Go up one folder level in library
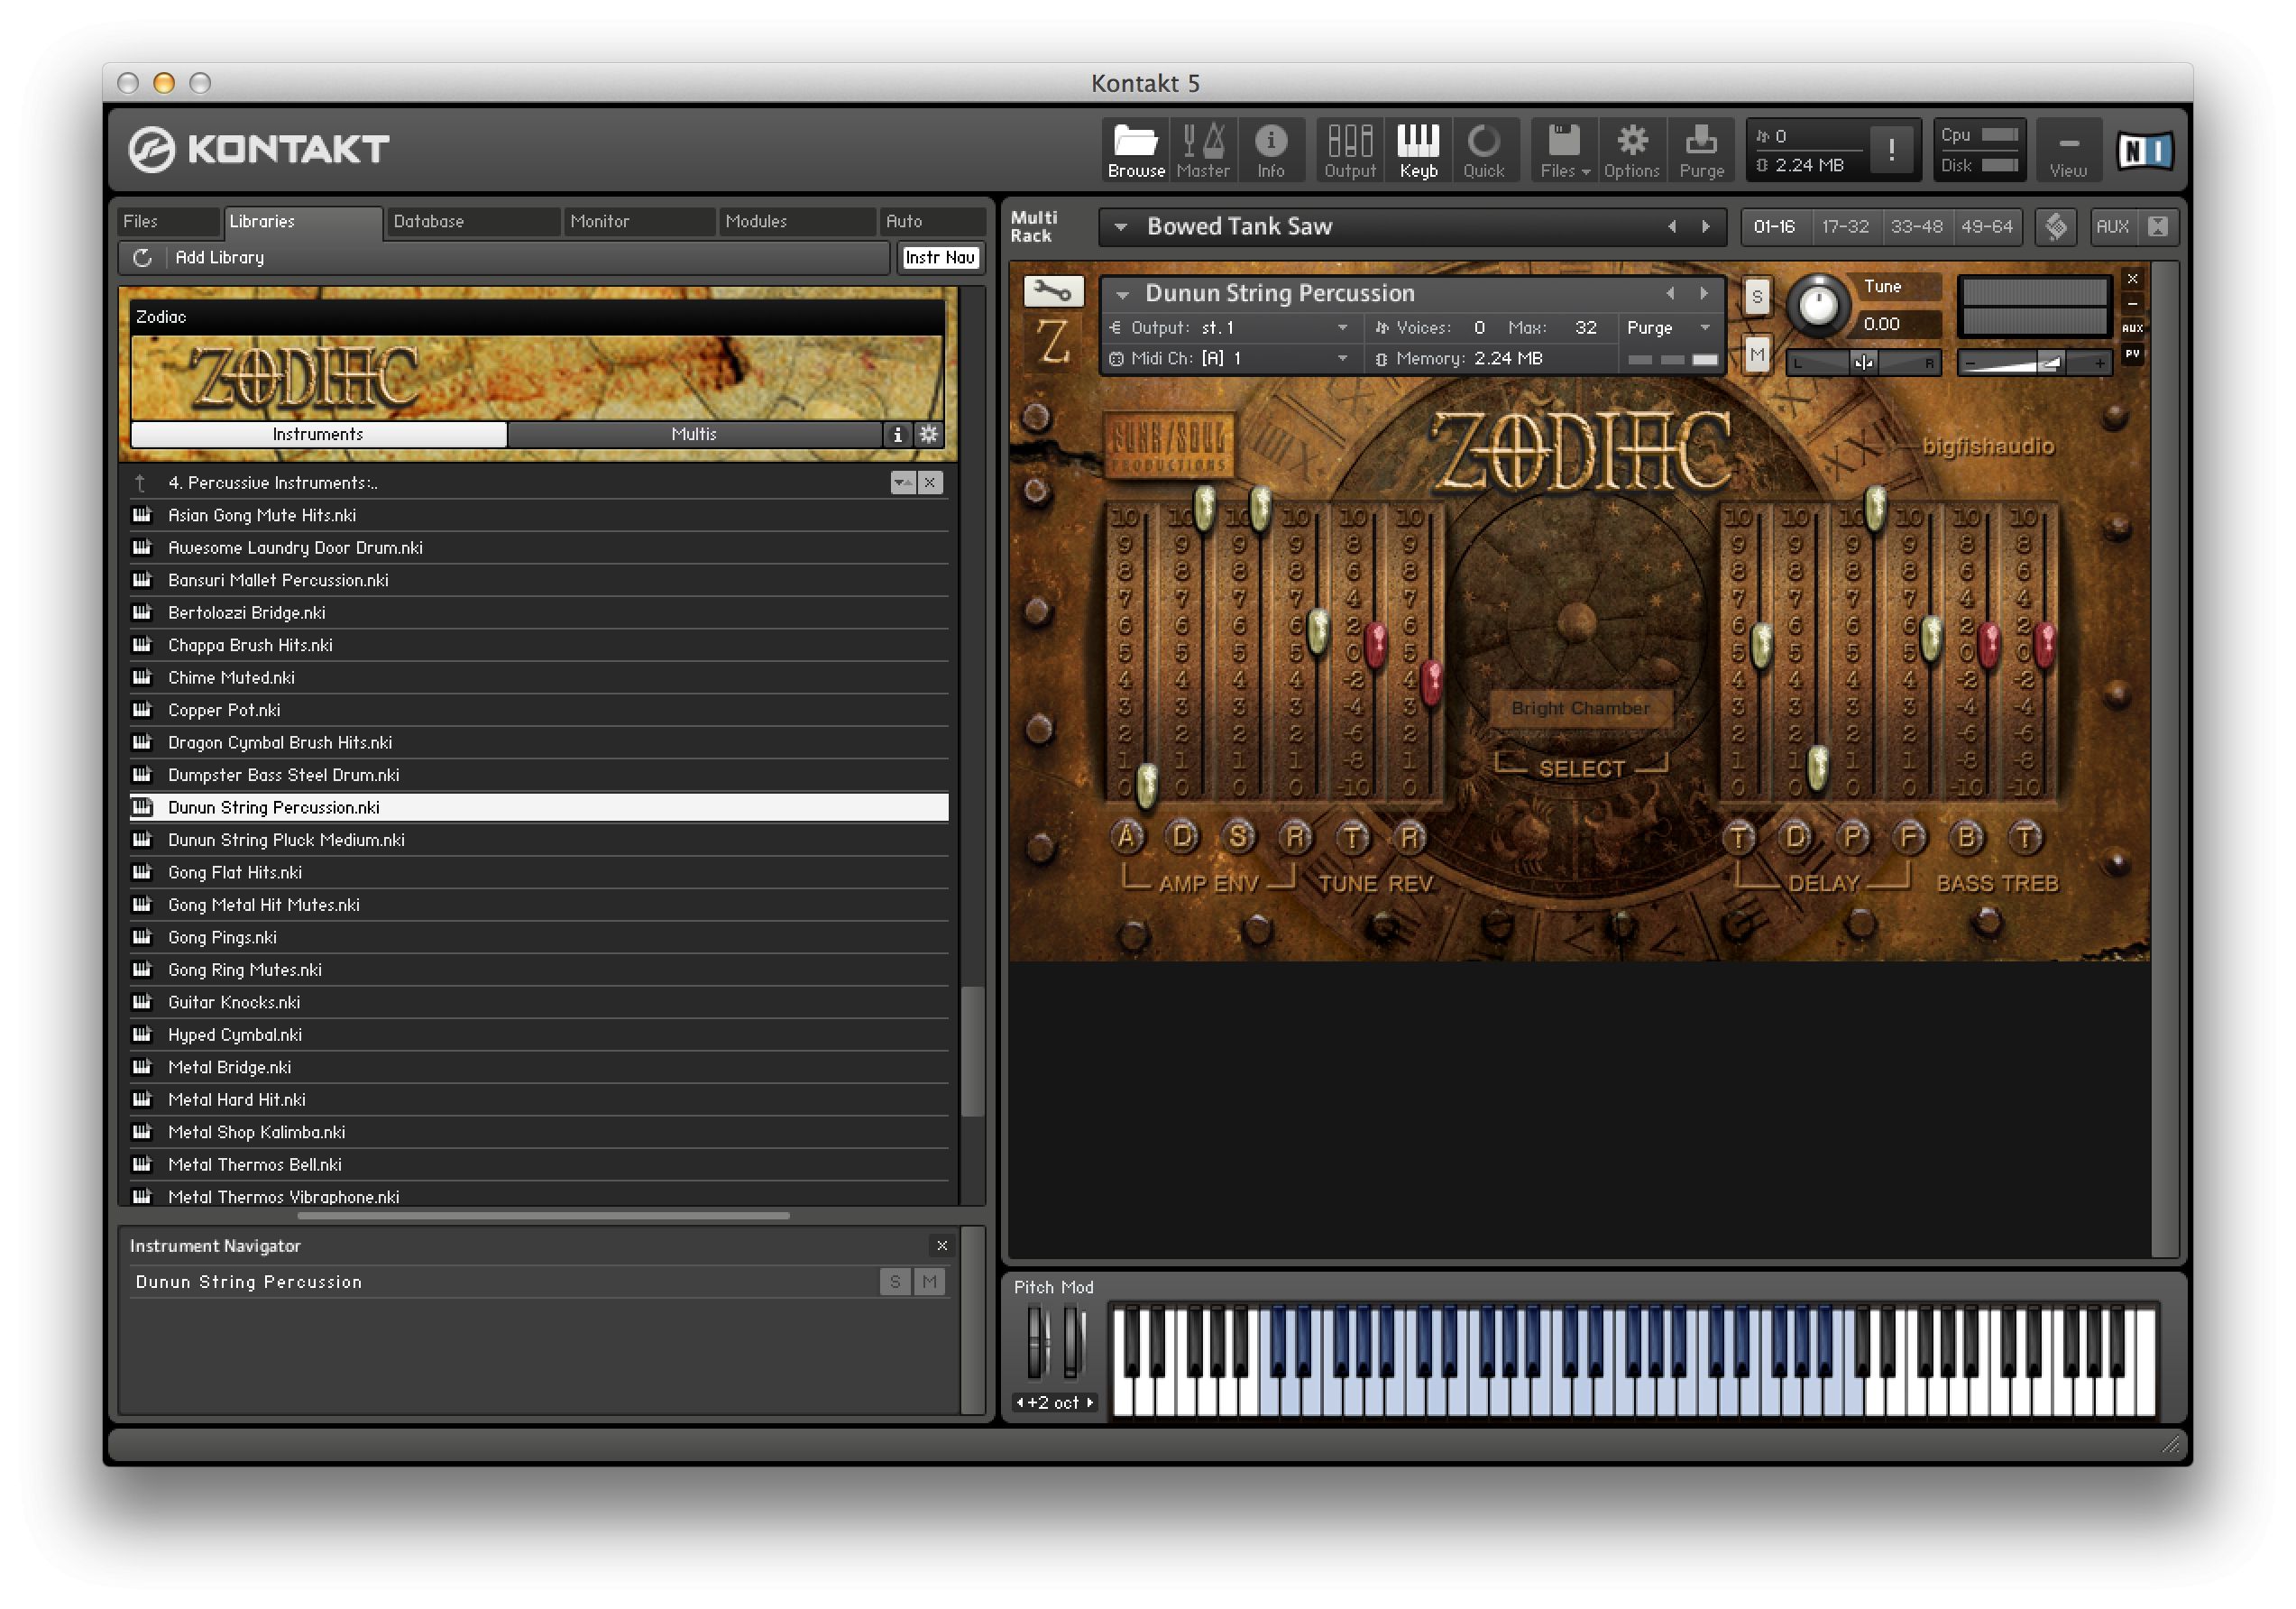 coord(140,483)
